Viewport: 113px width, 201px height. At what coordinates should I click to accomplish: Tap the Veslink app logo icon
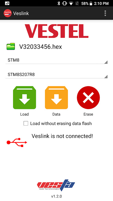(8, 13)
